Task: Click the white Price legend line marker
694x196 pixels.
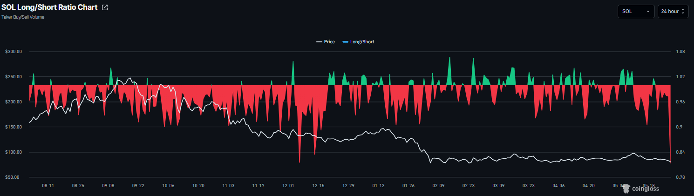Action: [x=319, y=42]
